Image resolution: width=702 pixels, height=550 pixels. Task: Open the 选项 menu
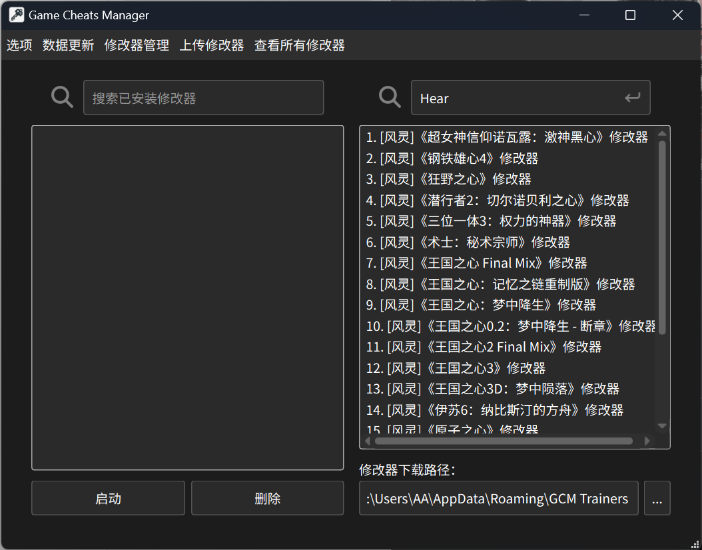click(19, 45)
